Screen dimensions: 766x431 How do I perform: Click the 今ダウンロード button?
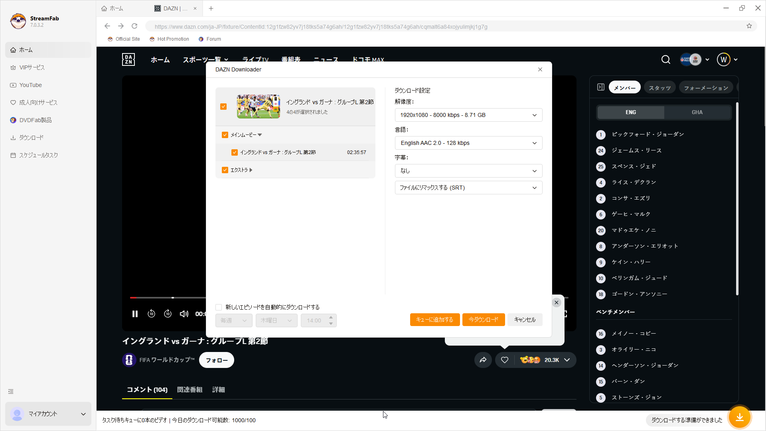point(484,320)
